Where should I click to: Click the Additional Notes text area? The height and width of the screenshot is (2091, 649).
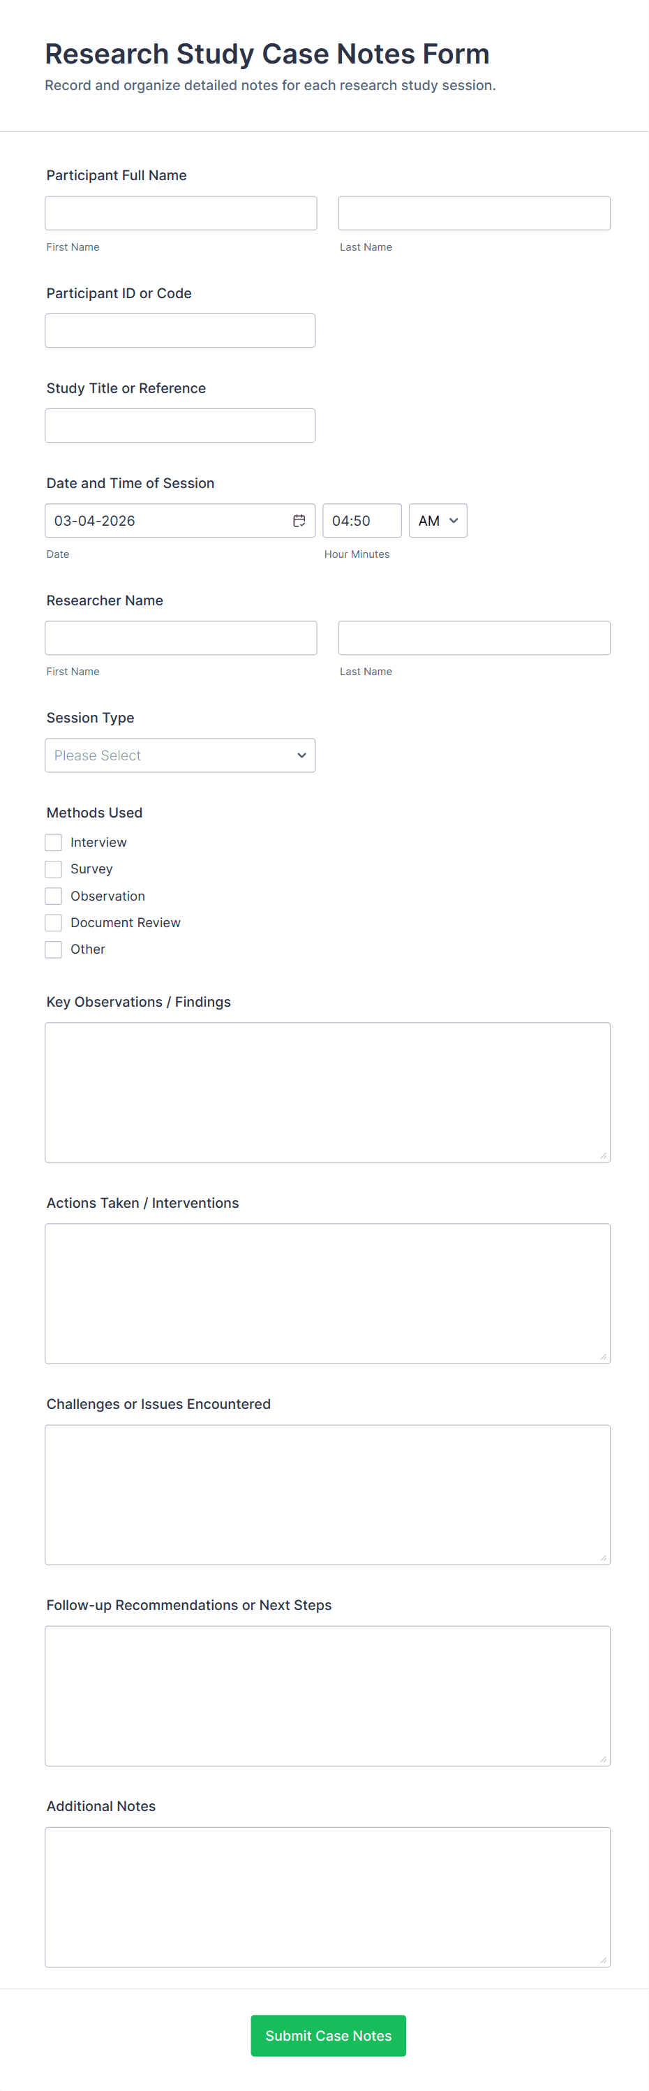coord(328,1896)
